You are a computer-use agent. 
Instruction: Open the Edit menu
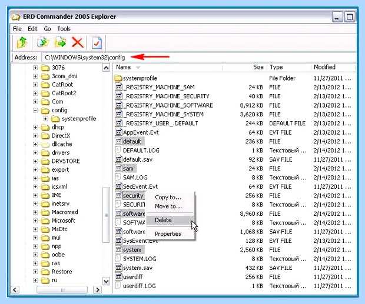point(32,29)
